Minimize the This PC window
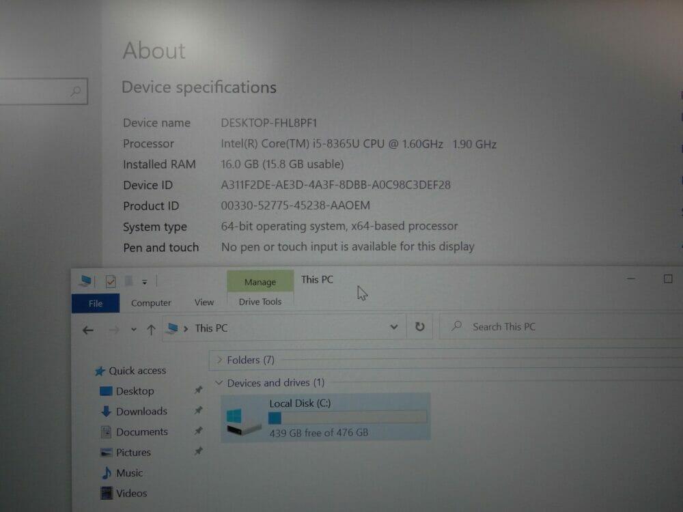Screen dimensions: 683x512 pyautogui.click(x=630, y=279)
